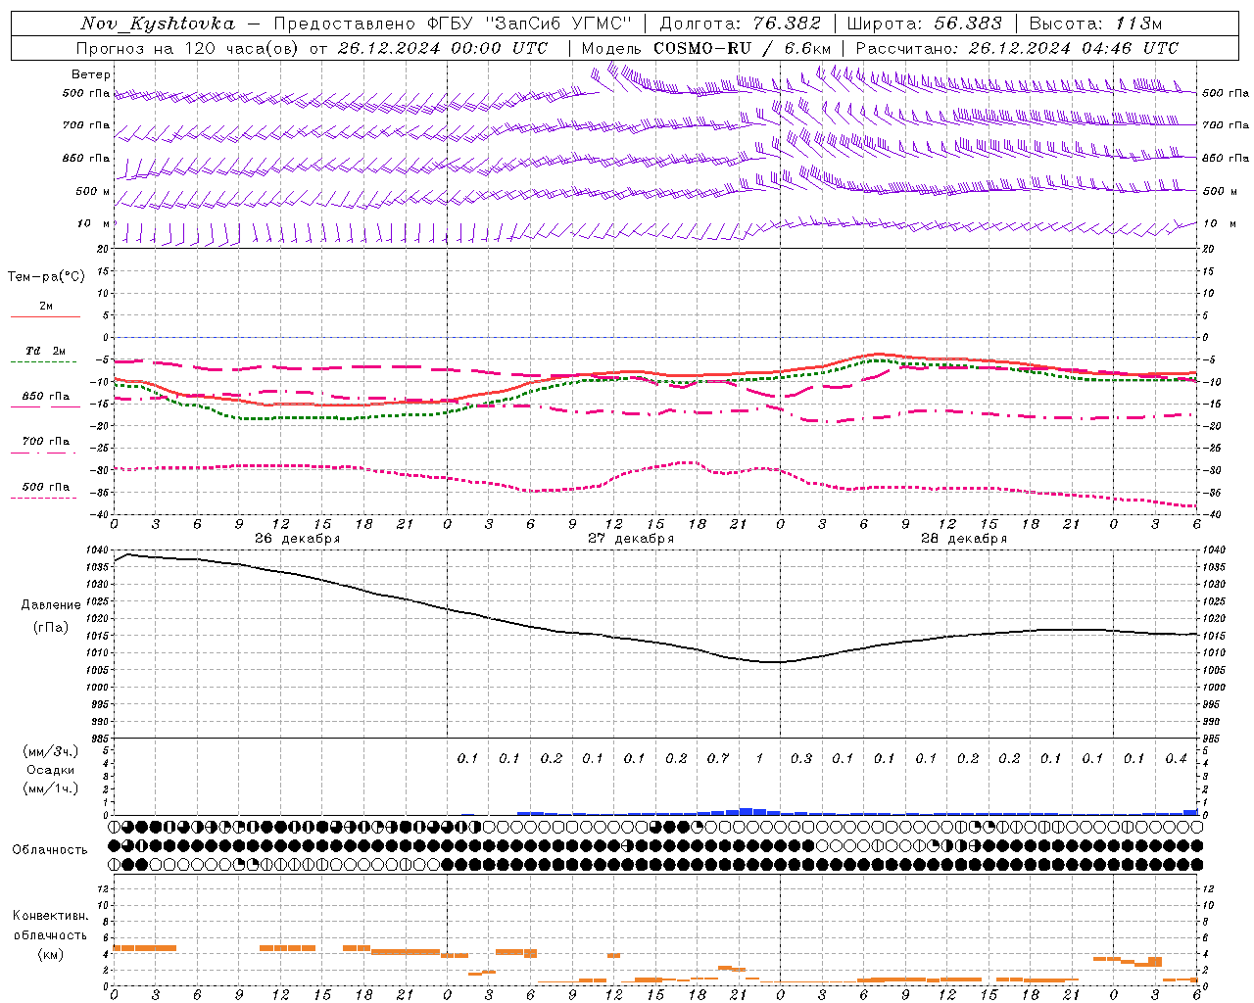Image resolution: width=1254 pixels, height=1003 pixels.
Task: Click the Ветер panel label
Action: click(90, 74)
